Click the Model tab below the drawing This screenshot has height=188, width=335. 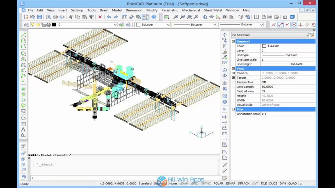[x=45, y=155]
